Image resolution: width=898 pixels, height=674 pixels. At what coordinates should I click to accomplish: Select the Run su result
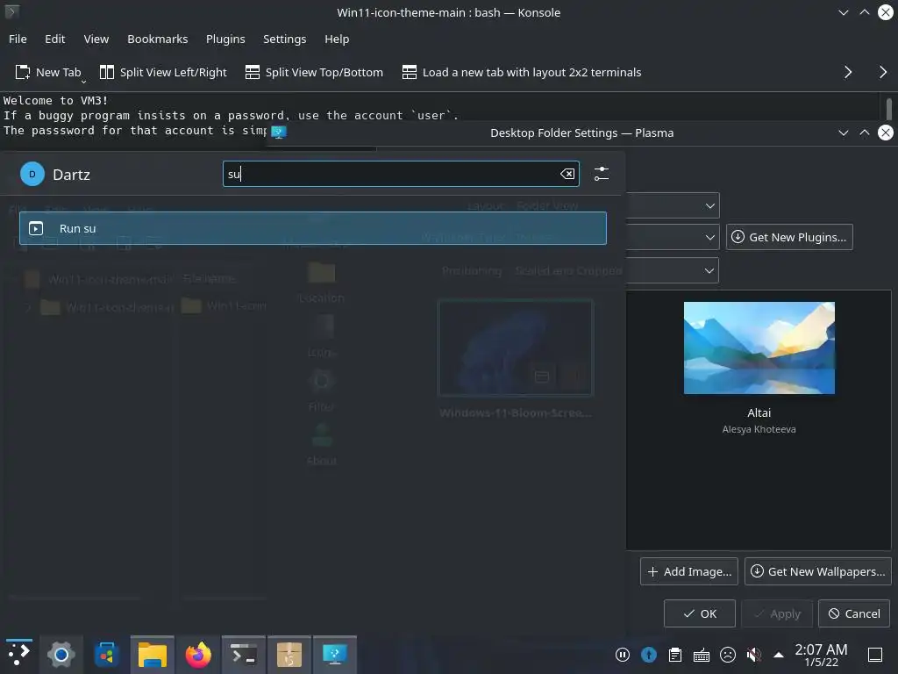tap(313, 228)
